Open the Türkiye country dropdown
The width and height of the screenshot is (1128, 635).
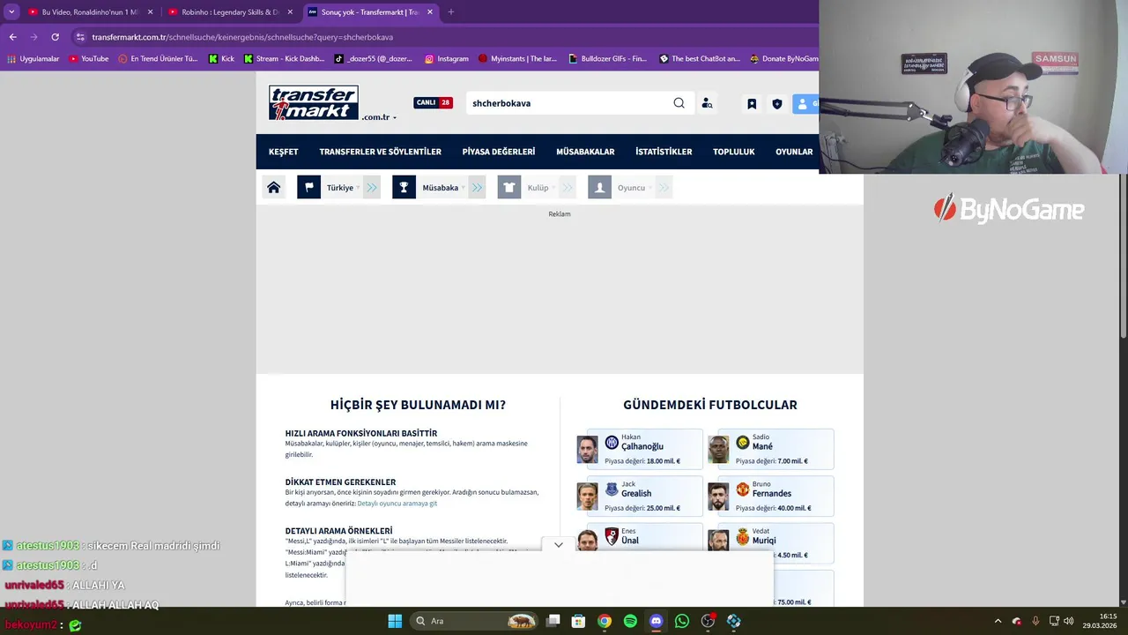pyautogui.click(x=343, y=188)
